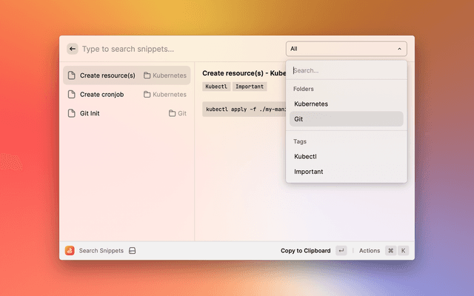Click the Create resource(s) document icon
The height and width of the screenshot is (296, 474).
(72, 75)
